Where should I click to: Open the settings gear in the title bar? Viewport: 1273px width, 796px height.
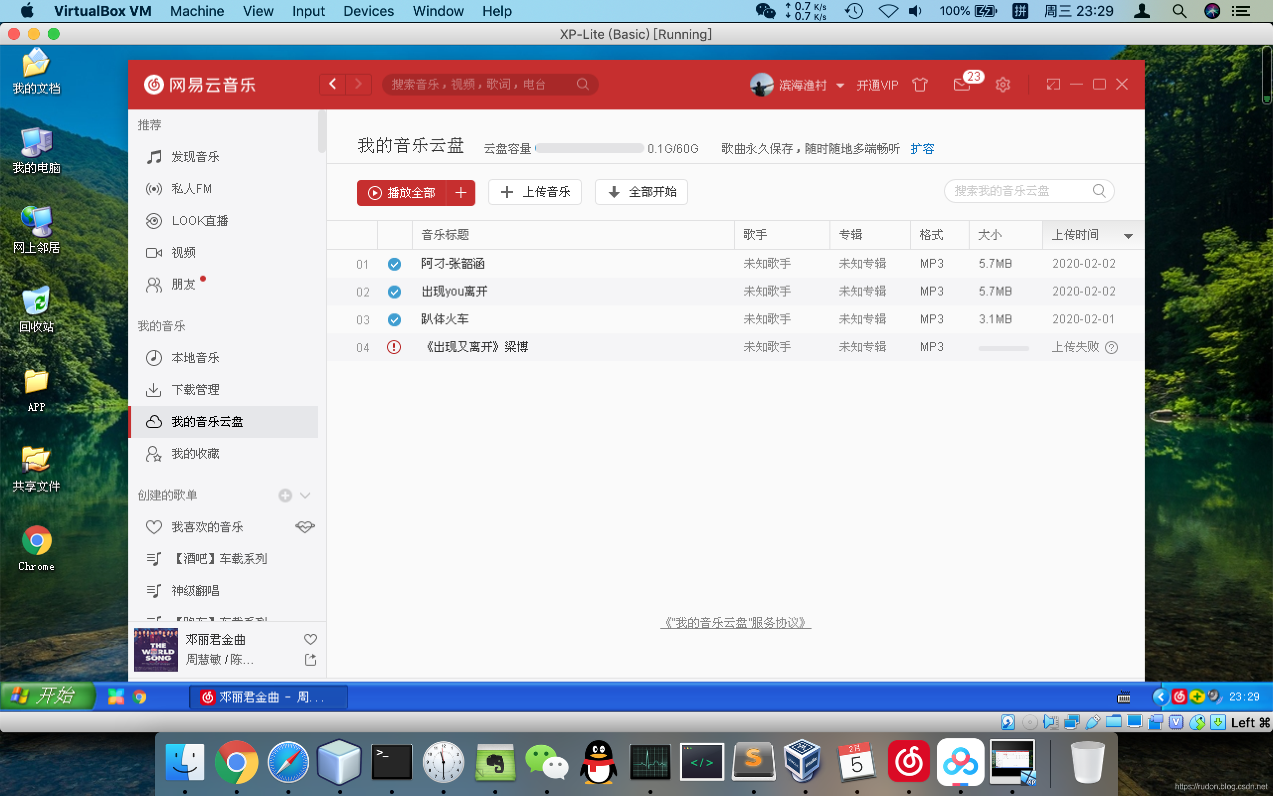pyautogui.click(x=1002, y=85)
